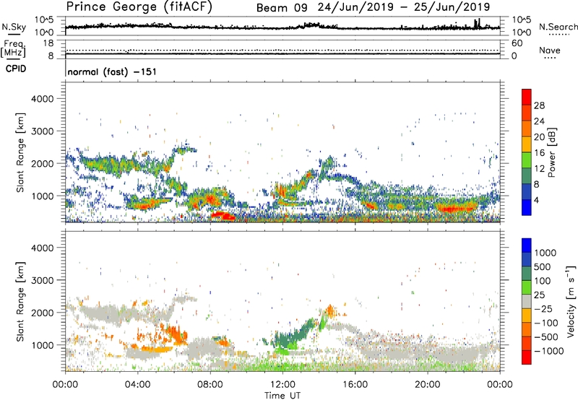Viewport: 578px width, 400px height.
Task: Click the dark green 100–500 Velocity bar segment
Action: point(527,274)
